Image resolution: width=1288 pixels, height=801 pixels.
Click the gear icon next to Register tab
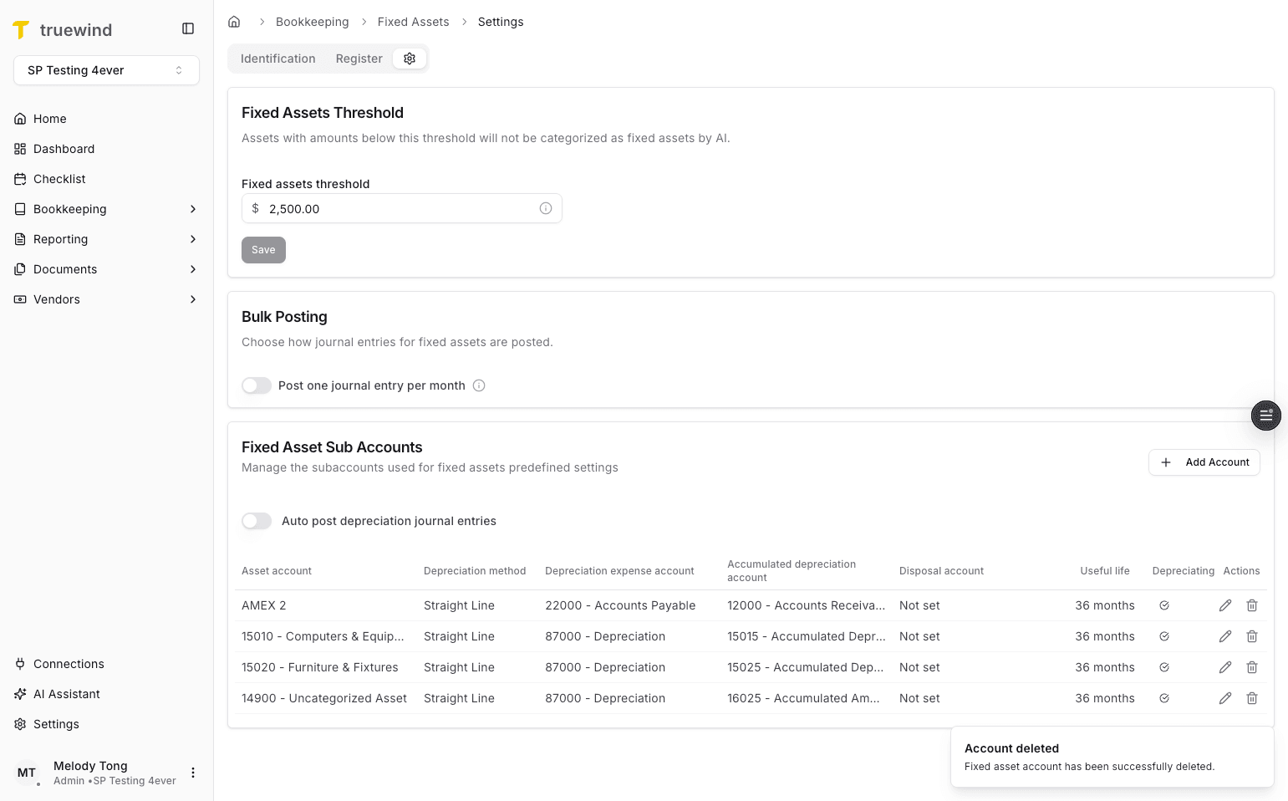point(410,58)
